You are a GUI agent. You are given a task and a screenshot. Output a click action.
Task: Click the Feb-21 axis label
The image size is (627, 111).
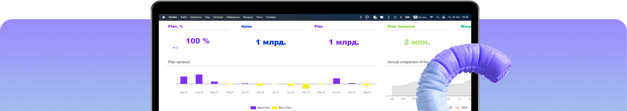point(230,92)
